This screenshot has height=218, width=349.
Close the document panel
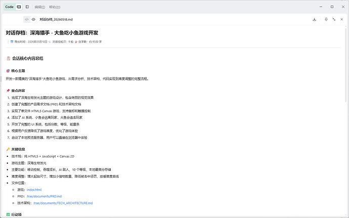click(341, 19)
